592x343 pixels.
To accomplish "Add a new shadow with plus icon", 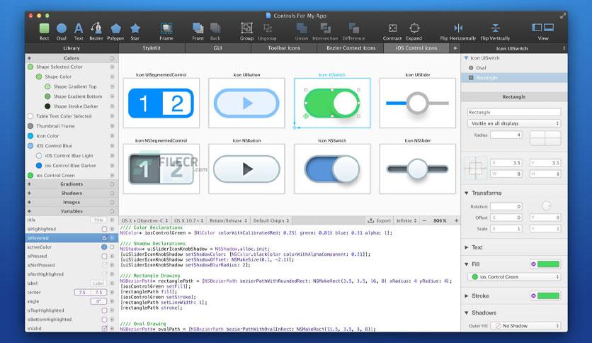I will (30, 193).
